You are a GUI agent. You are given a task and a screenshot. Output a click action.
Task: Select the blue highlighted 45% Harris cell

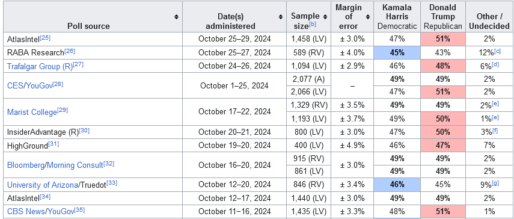[x=397, y=53]
